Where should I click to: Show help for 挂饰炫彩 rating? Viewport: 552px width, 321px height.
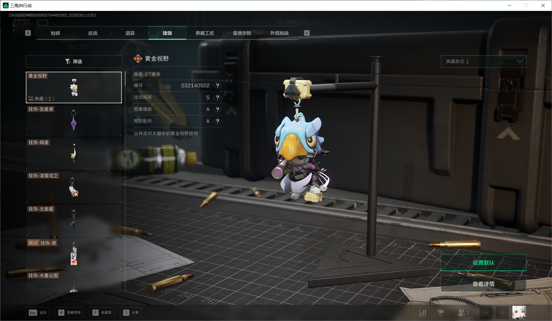(x=218, y=98)
